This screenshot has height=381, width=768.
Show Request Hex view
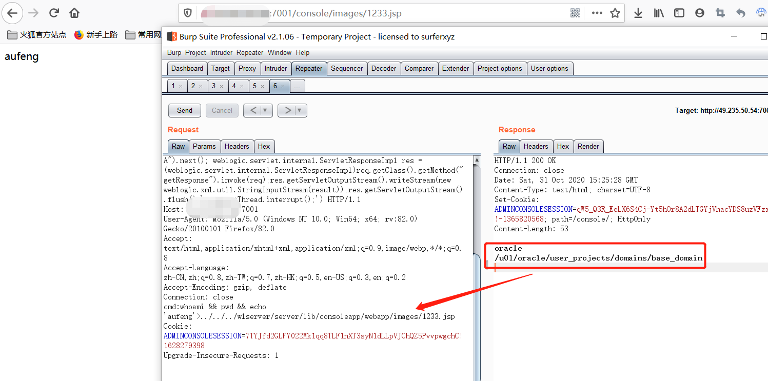[264, 146]
